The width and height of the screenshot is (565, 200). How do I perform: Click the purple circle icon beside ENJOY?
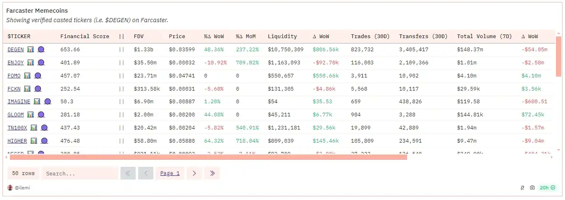pyautogui.click(x=41, y=63)
